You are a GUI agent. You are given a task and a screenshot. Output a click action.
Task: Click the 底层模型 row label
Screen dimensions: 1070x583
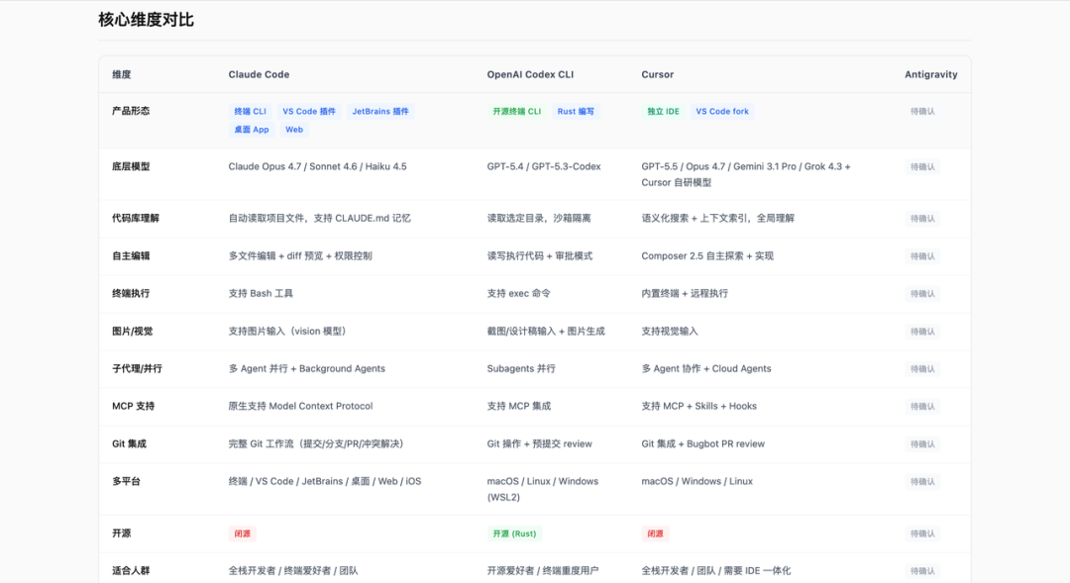(131, 166)
